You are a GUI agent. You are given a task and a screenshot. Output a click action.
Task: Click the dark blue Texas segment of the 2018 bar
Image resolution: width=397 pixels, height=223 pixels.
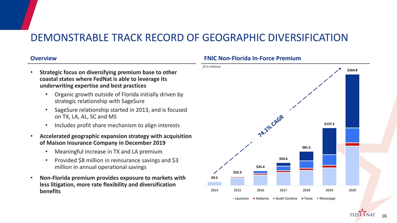306,156
